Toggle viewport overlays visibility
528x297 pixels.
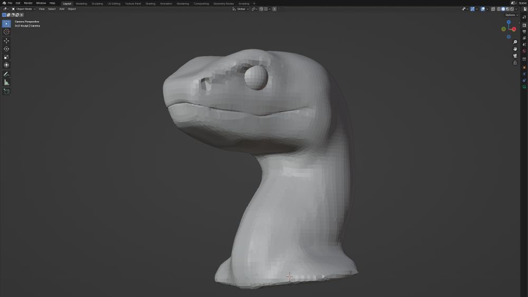tap(483, 9)
